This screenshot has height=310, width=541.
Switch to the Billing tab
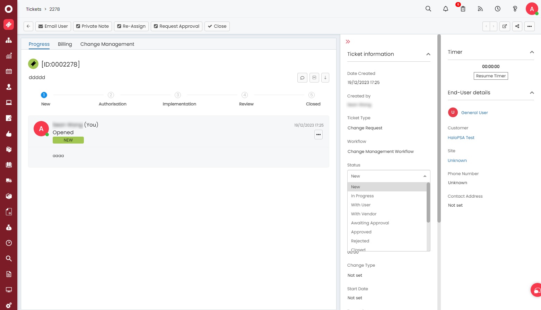click(65, 44)
